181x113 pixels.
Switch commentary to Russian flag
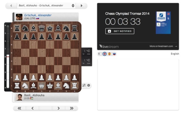114,54
